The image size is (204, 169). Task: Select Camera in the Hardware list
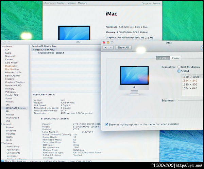pyautogui.click(x=9, y=59)
